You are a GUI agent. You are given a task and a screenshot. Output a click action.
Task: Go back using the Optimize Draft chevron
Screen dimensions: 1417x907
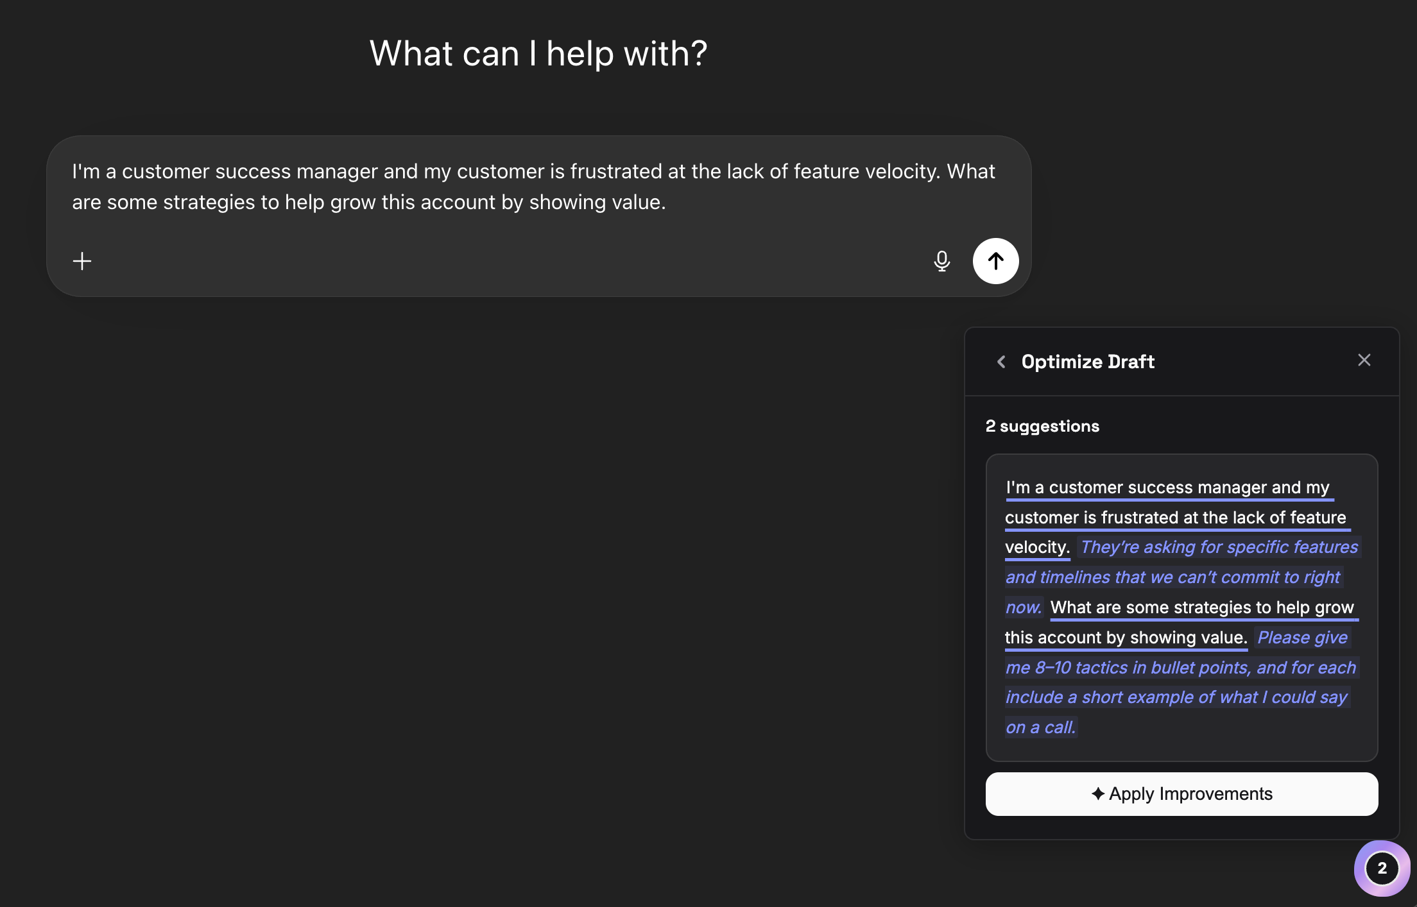(x=1001, y=362)
